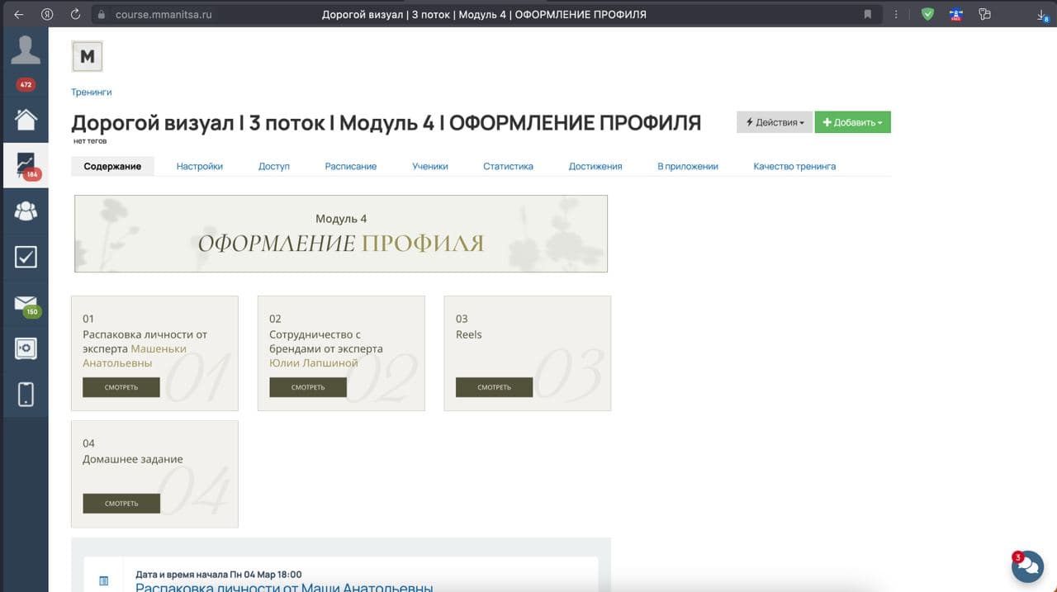Open the Достижения tab
This screenshot has height=592, width=1057.
pyautogui.click(x=595, y=166)
